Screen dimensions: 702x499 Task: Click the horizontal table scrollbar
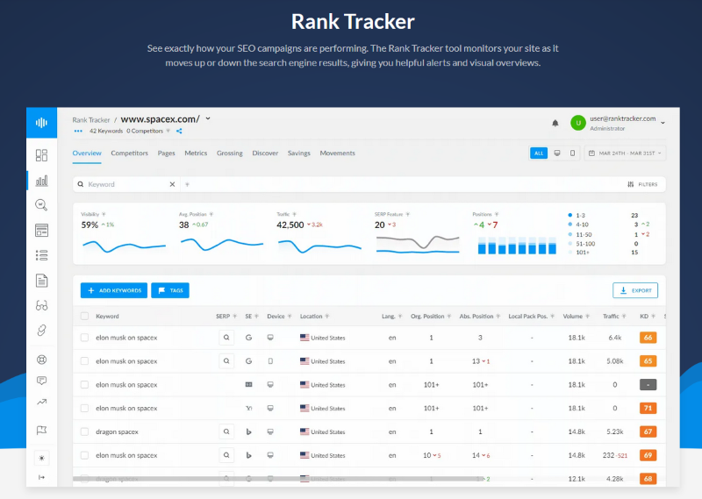coord(277,479)
